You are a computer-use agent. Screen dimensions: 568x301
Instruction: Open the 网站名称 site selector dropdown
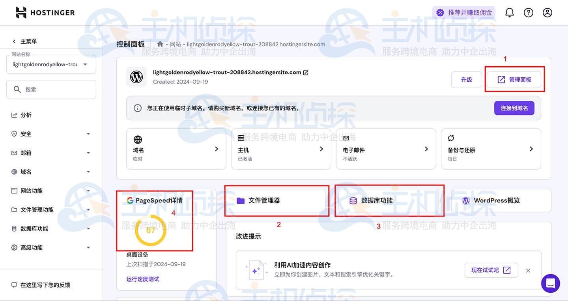51,64
